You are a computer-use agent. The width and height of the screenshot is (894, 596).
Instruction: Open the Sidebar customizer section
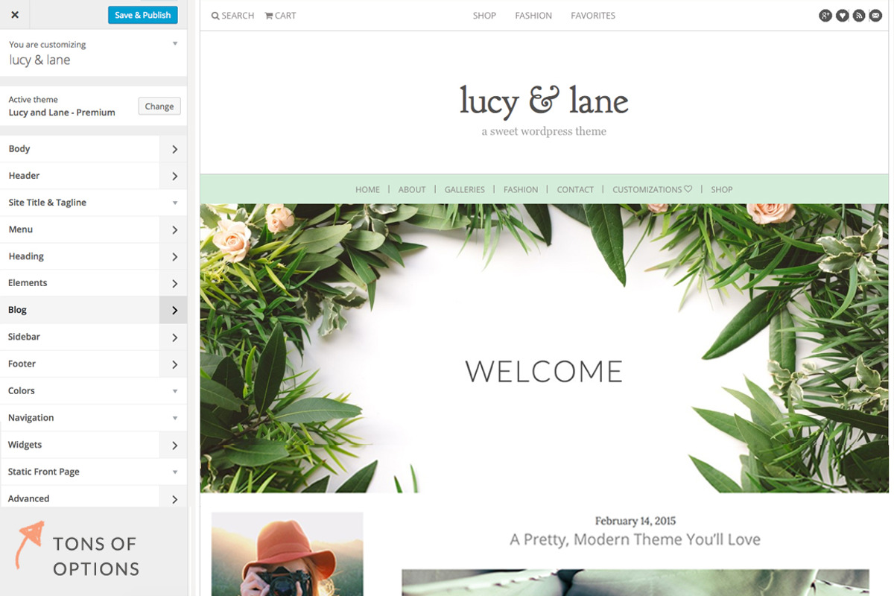coord(93,337)
